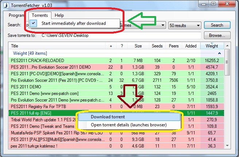The image size is (239, 157).
Task: Open the Games category dropdown arrow
Action: (163, 25)
